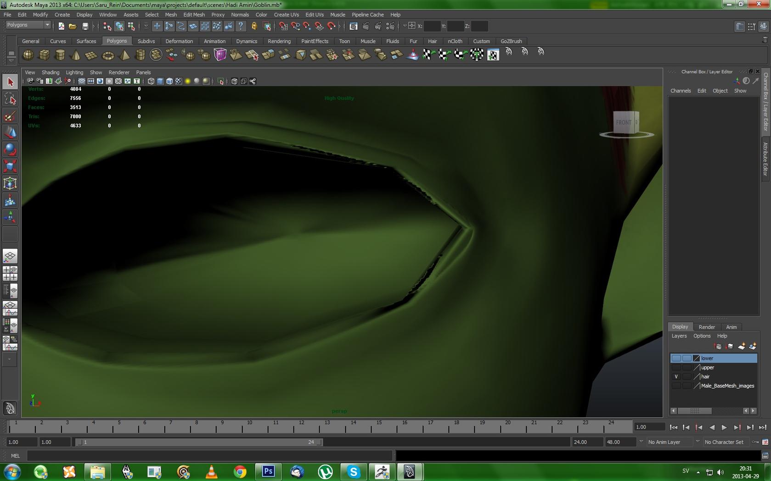This screenshot has height=481, width=771.
Task: Toggle visibility box of lower layer
Action: [676, 358]
